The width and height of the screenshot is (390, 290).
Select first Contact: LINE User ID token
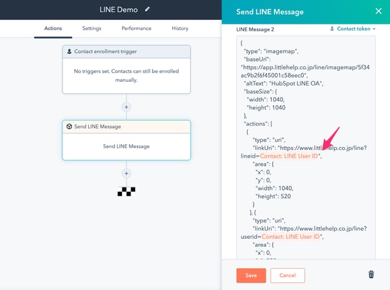point(292,156)
